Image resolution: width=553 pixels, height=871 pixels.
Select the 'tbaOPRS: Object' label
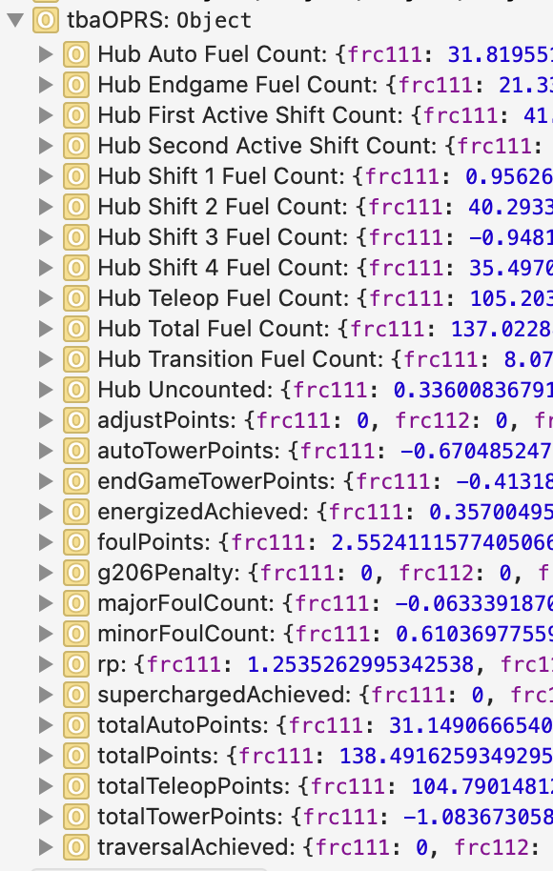pos(159,21)
